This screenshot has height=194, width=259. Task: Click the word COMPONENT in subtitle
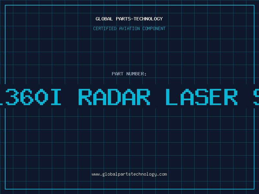click(x=154, y=28)
